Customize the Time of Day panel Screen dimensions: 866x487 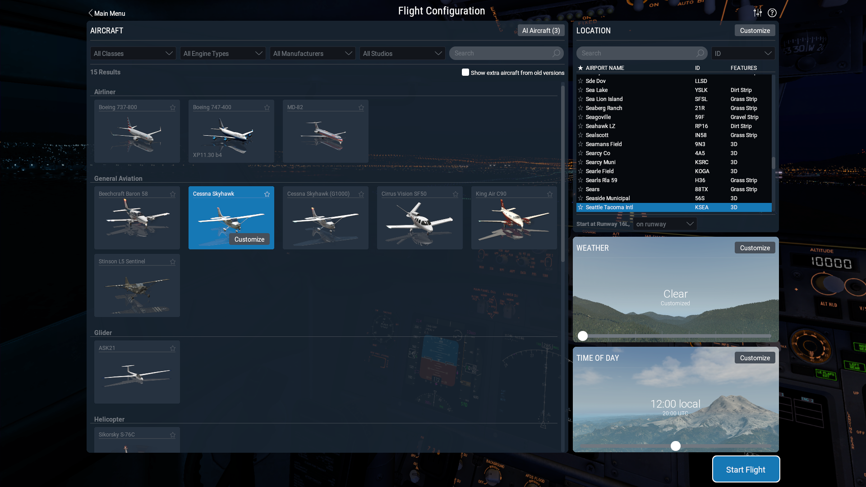click(755, 358)
